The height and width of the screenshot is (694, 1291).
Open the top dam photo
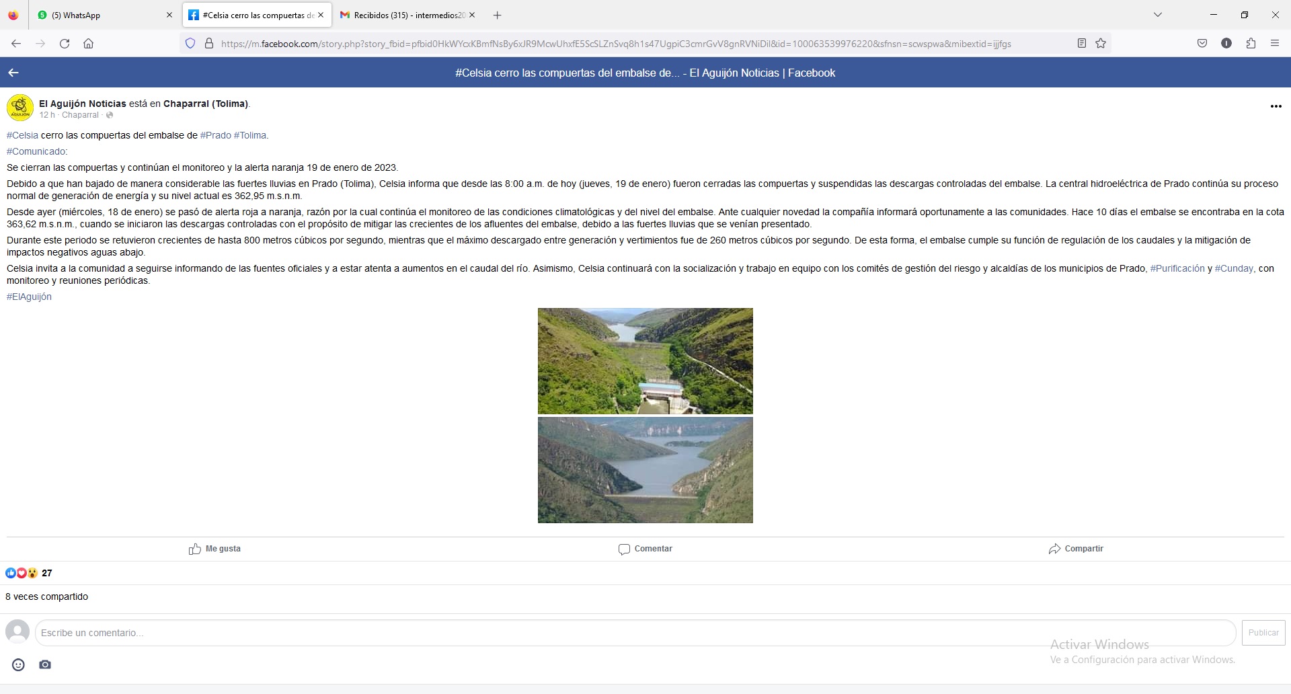(x=645, y=361)
